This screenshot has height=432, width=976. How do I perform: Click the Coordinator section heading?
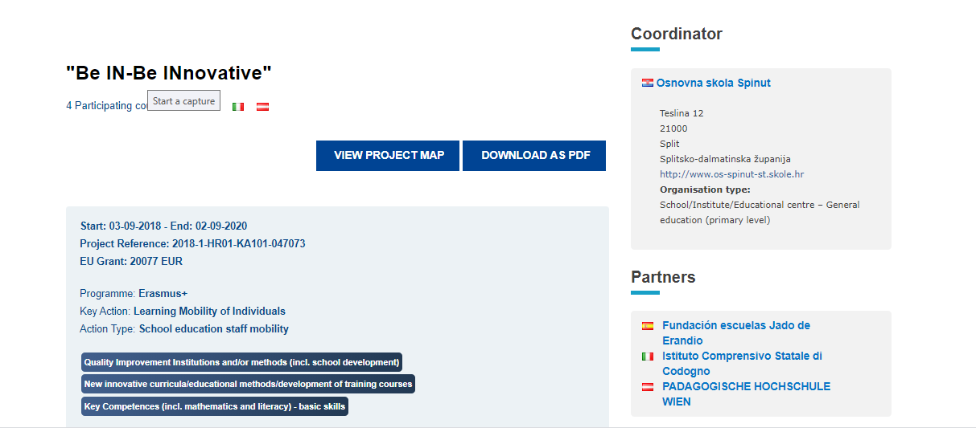coord(677,34)
